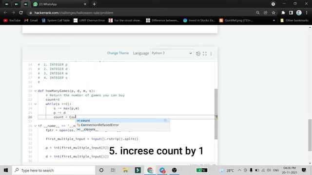
Task: Select 'count' autocomplete suggestion
Action: point(122,121)
